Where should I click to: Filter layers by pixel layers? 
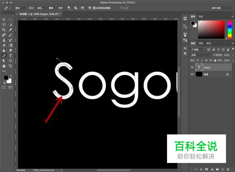pyautogui.click(x=209, y=50)
